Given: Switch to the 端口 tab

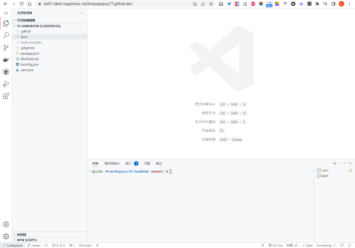Looking at the screenshot, I should click(132, 163).
